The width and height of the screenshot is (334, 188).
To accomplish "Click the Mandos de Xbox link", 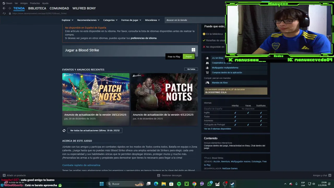I will 220,83.
